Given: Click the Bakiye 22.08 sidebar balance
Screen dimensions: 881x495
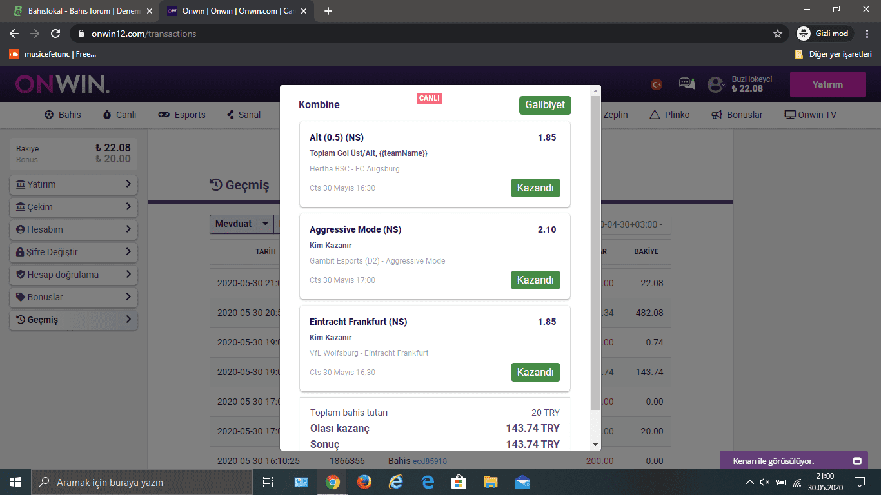Looking at the screenshot, I should click(x=113, y=148).
